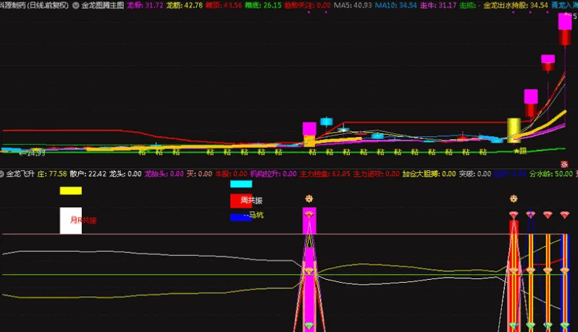Click the 箱底: 26.15 value
578x332 pixels.
point(263,6)
